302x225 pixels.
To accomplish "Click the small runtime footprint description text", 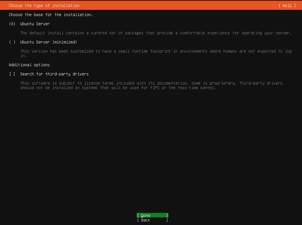I will [156, 51].
